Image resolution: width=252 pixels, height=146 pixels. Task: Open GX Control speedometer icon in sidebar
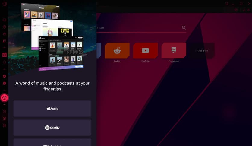click(x=5, y=27)
